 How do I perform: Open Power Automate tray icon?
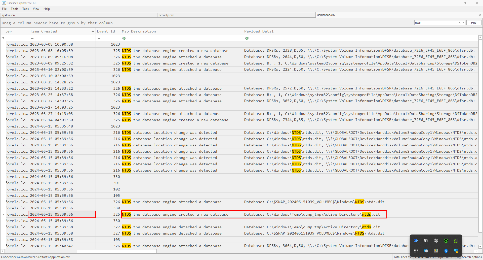(x=416, y=241)
